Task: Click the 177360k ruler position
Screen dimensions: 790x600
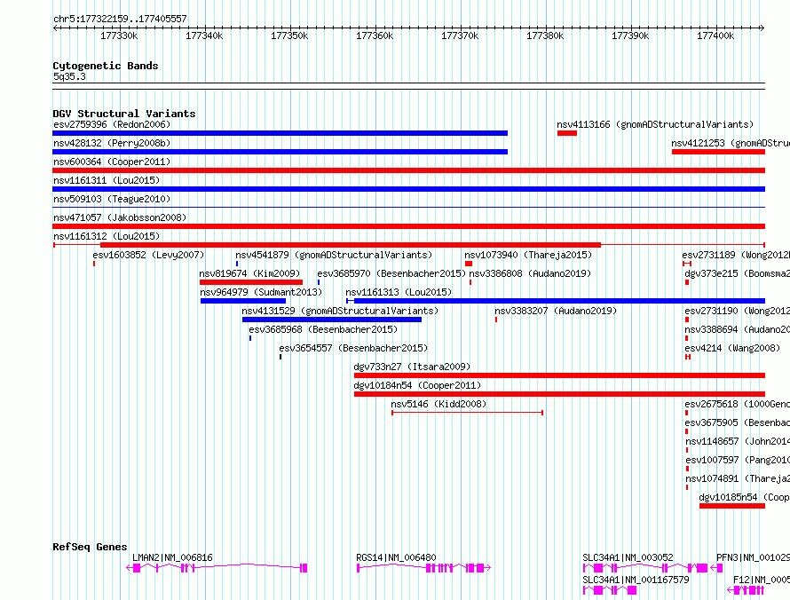Action: [x=375, y=36]
